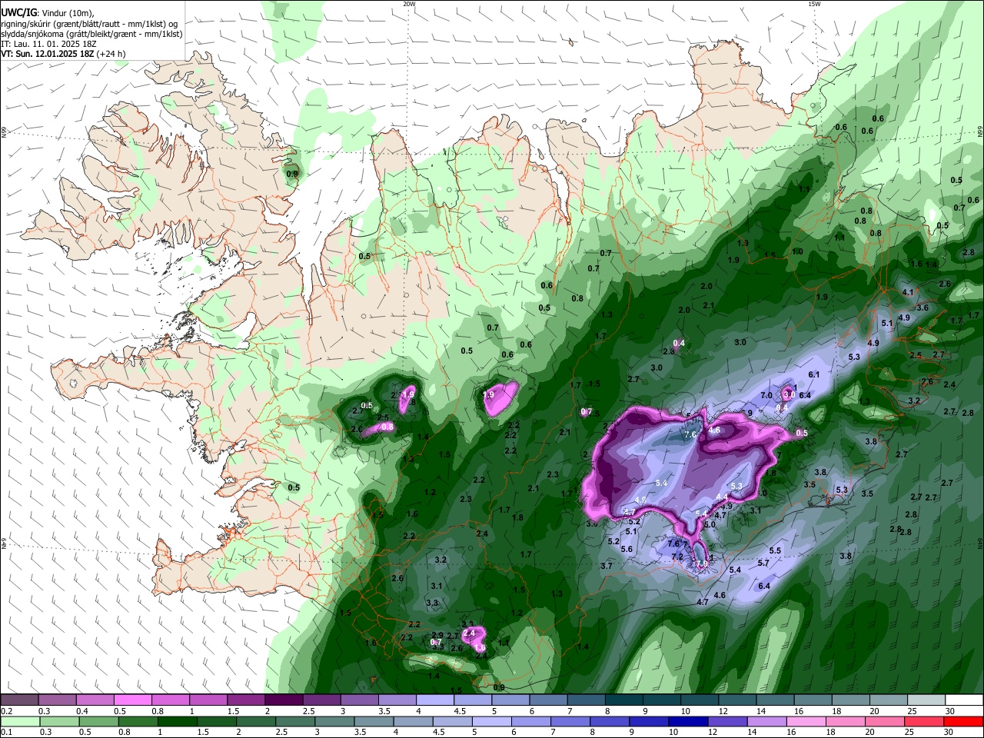
Task: Select the pale grey 25–30 snow legend swatch
Action: 926,700
